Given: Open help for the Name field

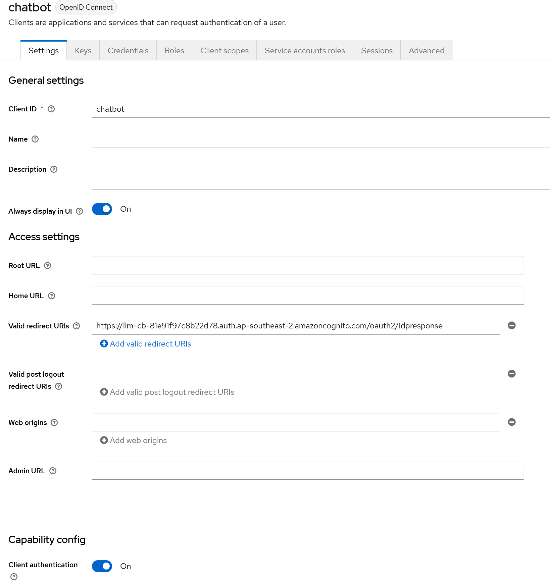Looking at the screenshot, I should click(35, 139).
